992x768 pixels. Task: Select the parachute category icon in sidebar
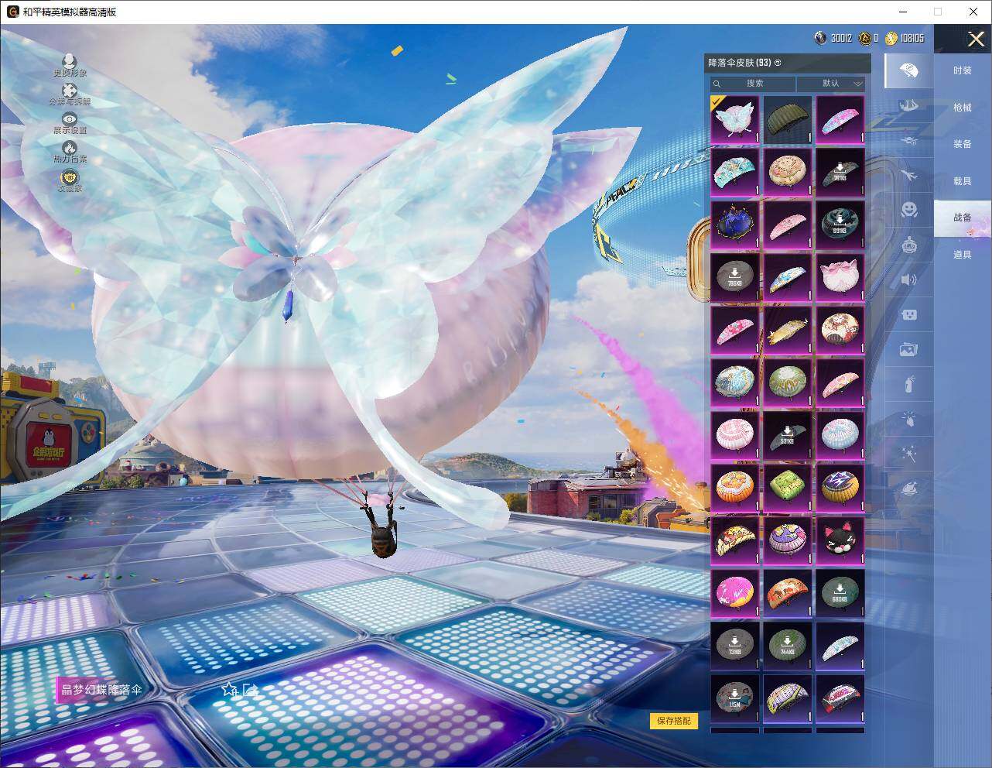point(908,70)
